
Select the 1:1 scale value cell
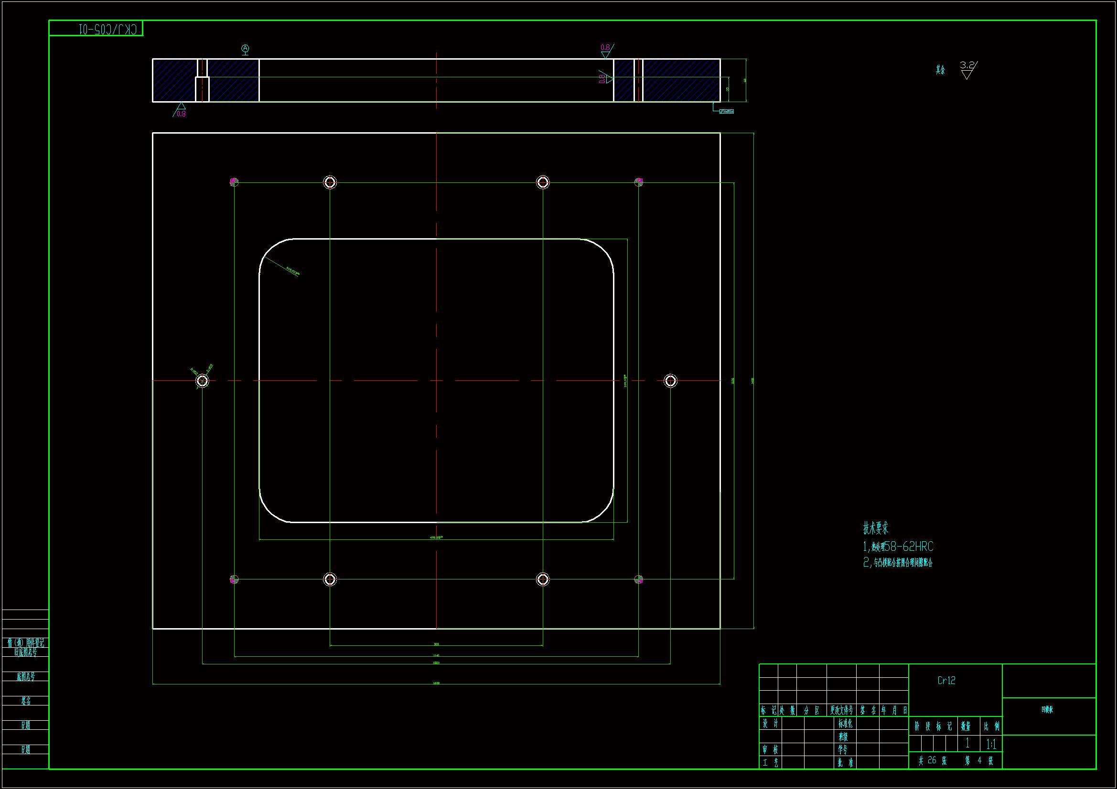click(991, 744)
